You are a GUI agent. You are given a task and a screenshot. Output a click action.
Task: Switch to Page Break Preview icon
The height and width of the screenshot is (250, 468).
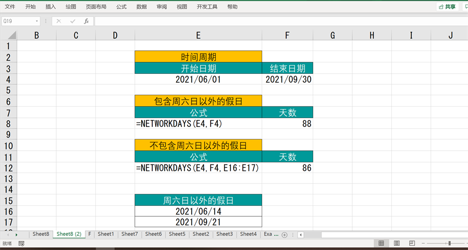pyautogui.click(x=412, y=243)
